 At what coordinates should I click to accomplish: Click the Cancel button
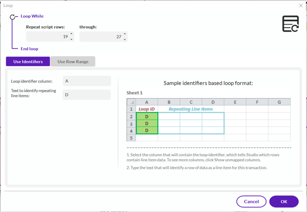[x=251, y=201]
